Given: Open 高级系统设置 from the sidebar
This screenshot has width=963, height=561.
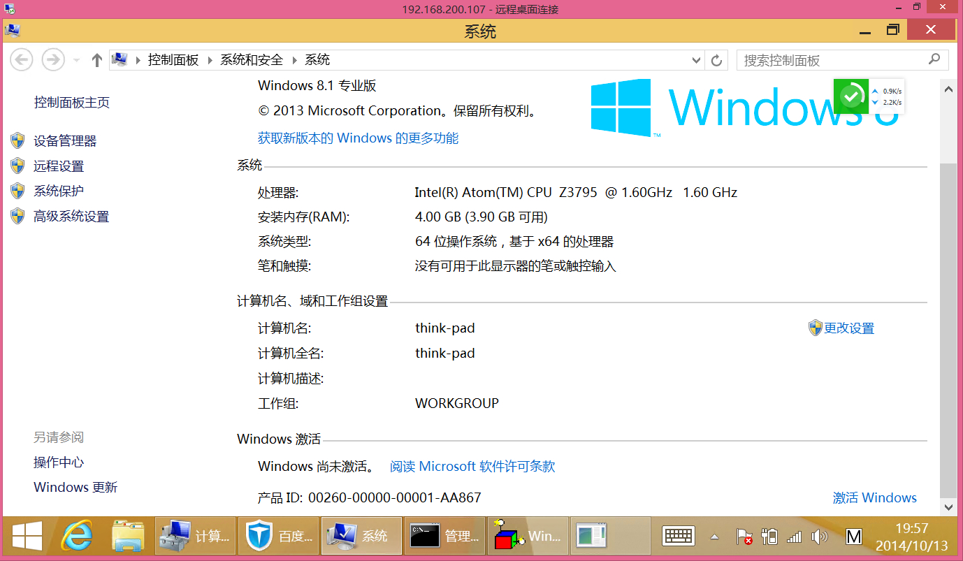Looking at the screenshot, I should [71, 217].
